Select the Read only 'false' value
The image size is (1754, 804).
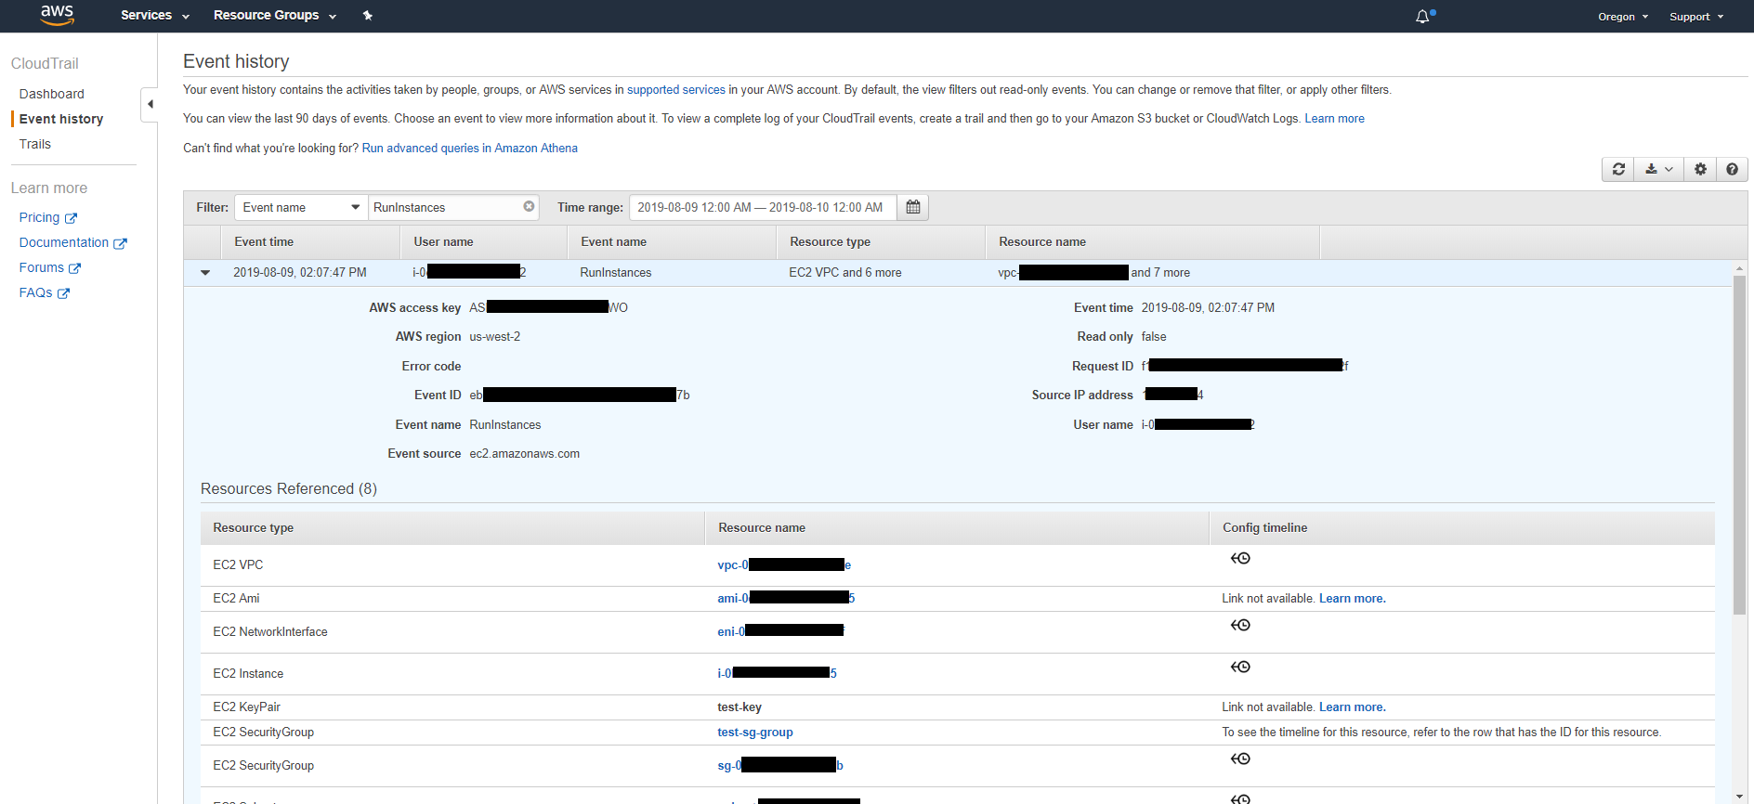[1154, 337]
